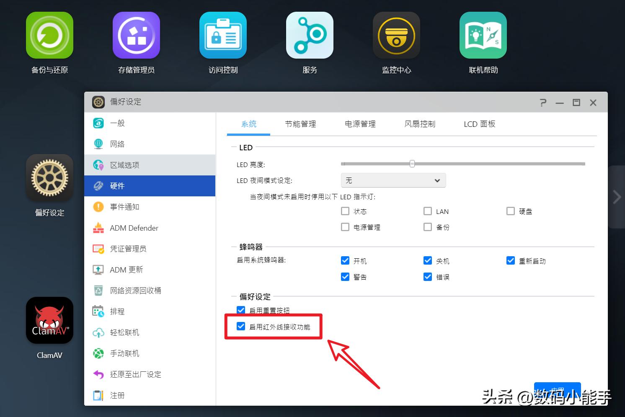Open the 备份与还原 app
Viewport: 625px width, 417px height.
pyautogui.click(x=49, y=35)
